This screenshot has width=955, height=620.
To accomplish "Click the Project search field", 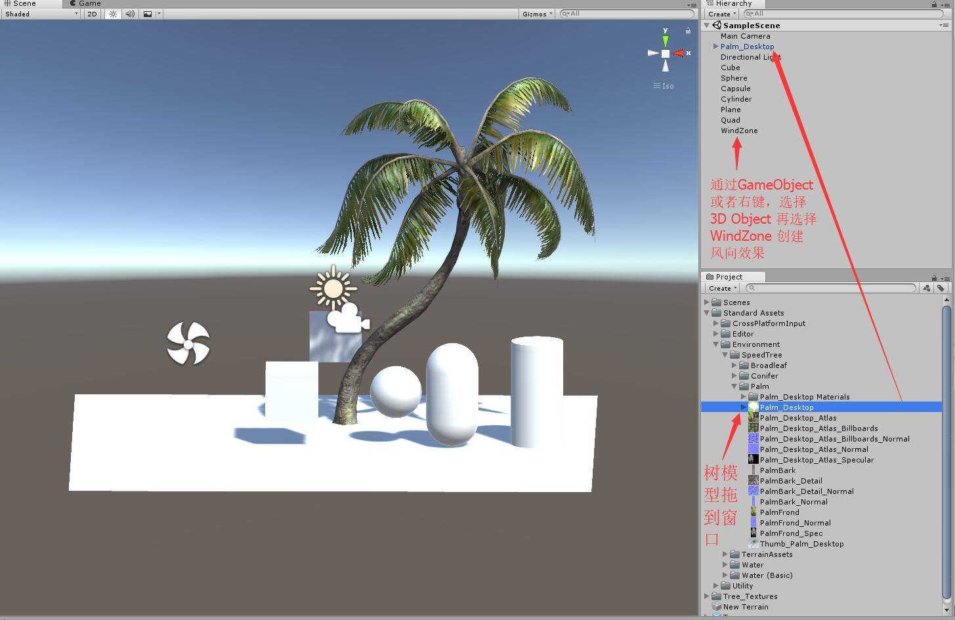I will pos(831,288).
